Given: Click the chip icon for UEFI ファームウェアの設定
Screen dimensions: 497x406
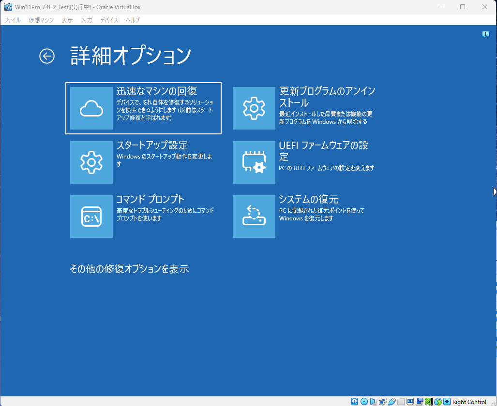Looking at the screenshot, I should [x=254, y=162].
